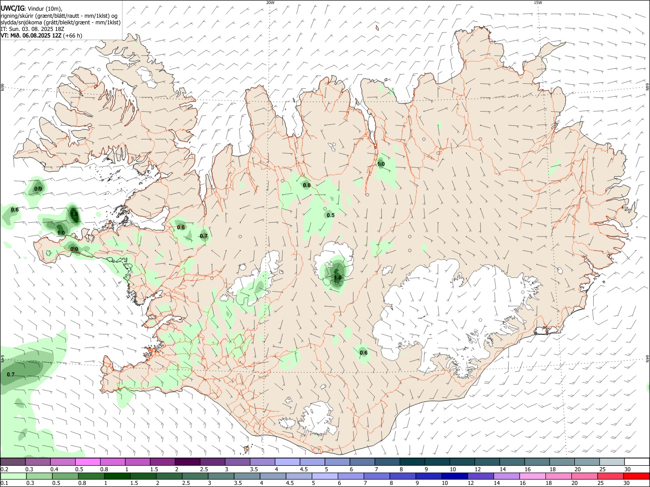Click the '30' label in rain legend row
This screenshot has height=487, width=650.
(628, 484)
